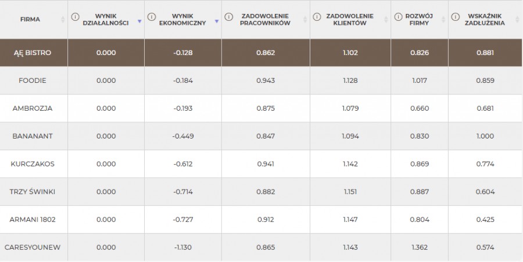Sort by Zadowolenie Klientów arrows
The height and width of the screenshot is (262, 523).
click(386, 20)
